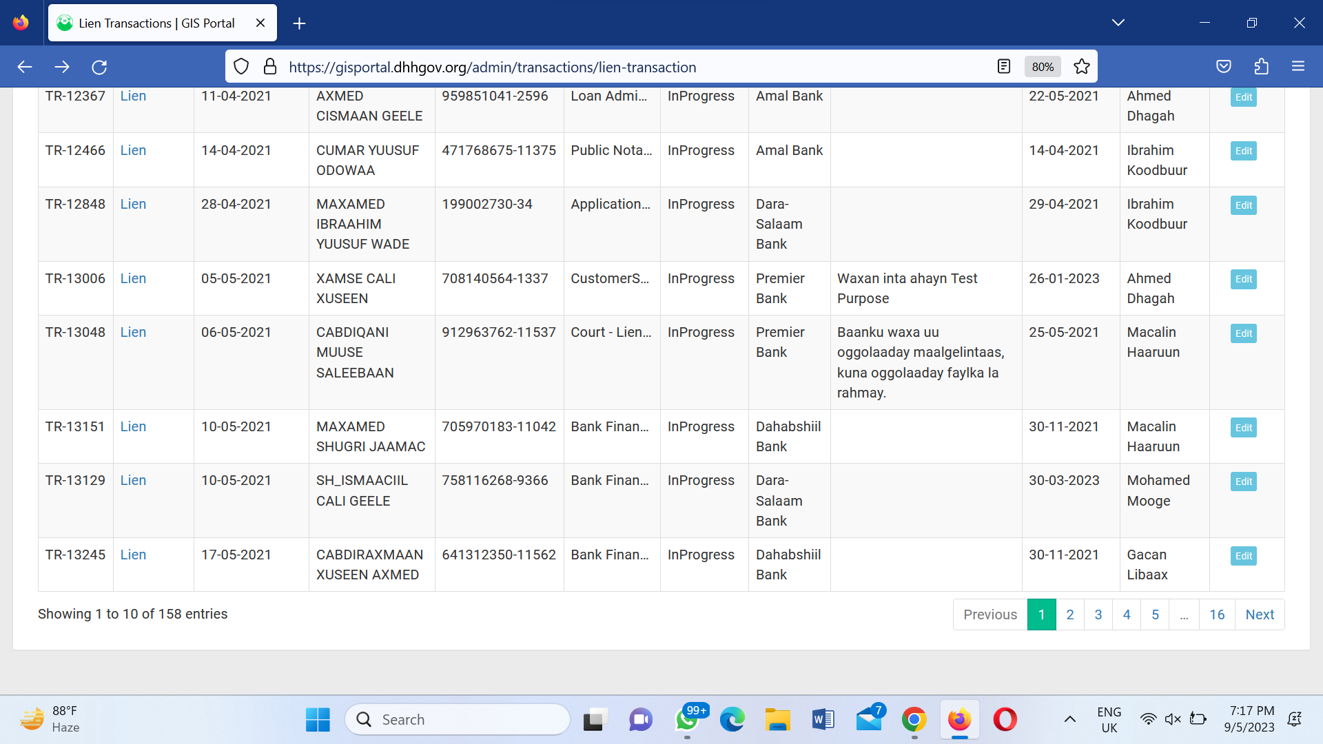Go to pagination page 3

click(x=1098, y=614)
